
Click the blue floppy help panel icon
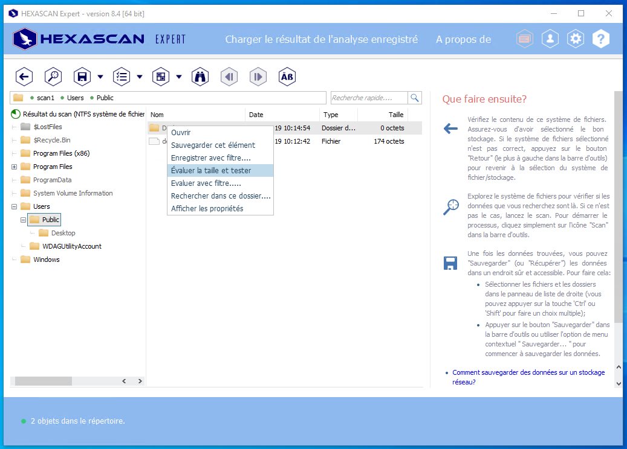450,263
